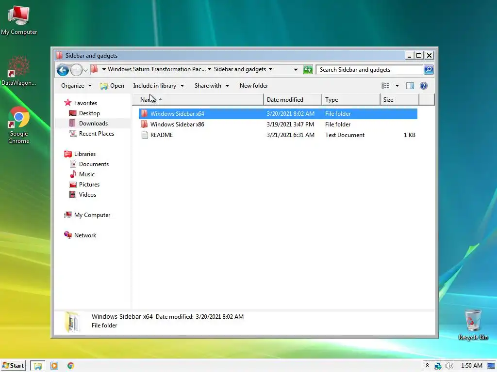This screenshot has width=497, height=372.
Task: Open recent pages dropdown next to Forward arrow
Action: (85, 70)
